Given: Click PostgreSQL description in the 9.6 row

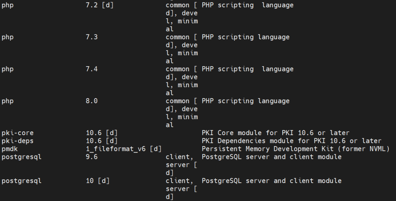Looking at the screenshot, I should [271, 157].
